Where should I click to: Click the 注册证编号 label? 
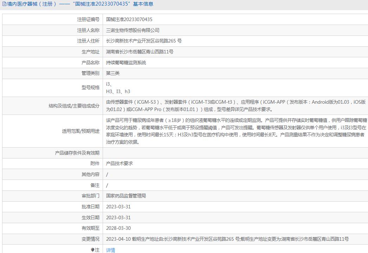tap(88, 19)
